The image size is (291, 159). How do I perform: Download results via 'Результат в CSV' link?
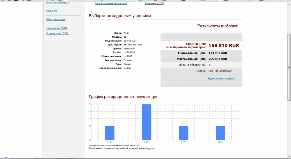point(154,3)
